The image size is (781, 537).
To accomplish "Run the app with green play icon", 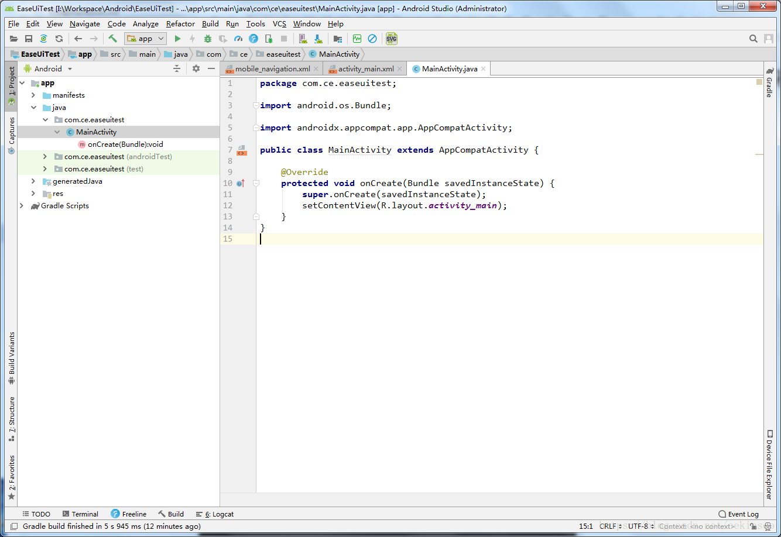I will tap(177, 39).
